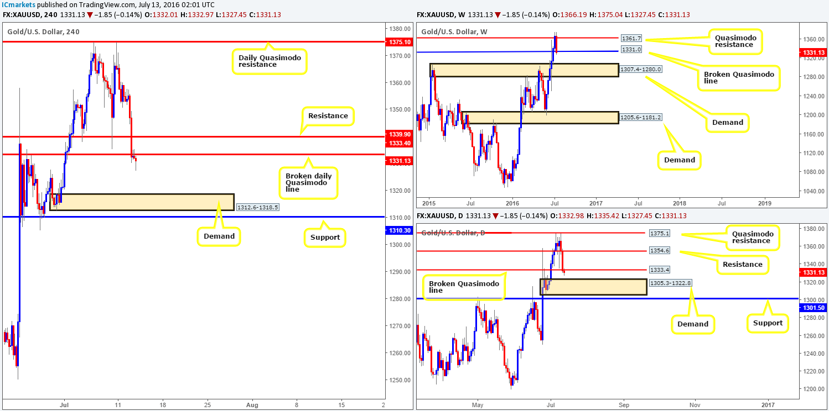
Task: Click the 1375.10 red price tag
Action: pyautogui.click(x=400, y=41)
